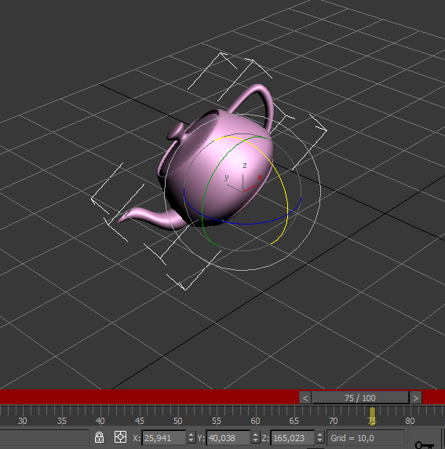
Task: Step time slider back with < arrow
Action: pyautogui.click(x=305, y=398)
